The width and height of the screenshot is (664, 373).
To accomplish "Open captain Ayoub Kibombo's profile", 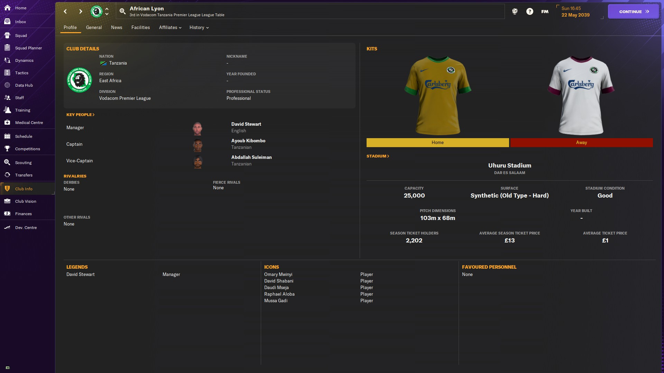I will click(248, 141).
